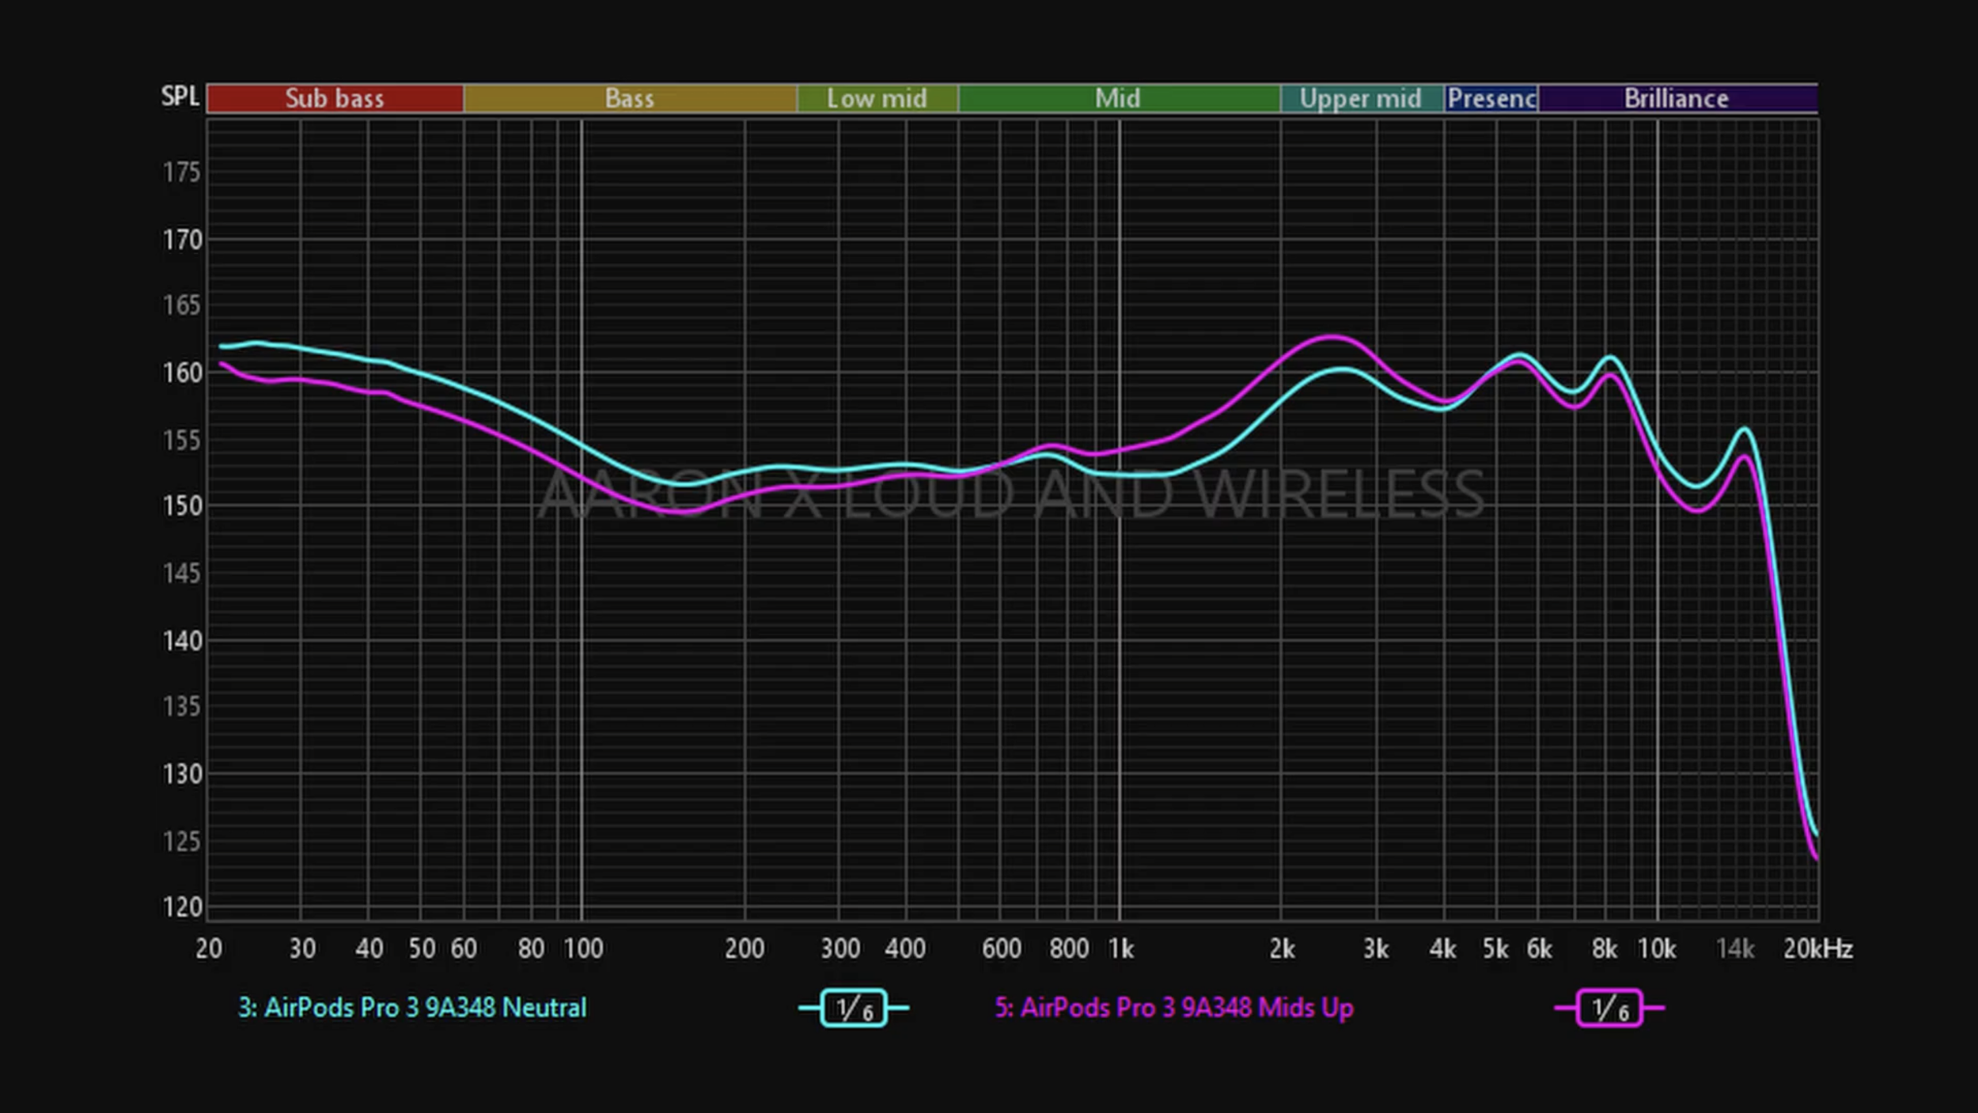
Task: Click the Brilliance band label
Action: click(1677, 98)
